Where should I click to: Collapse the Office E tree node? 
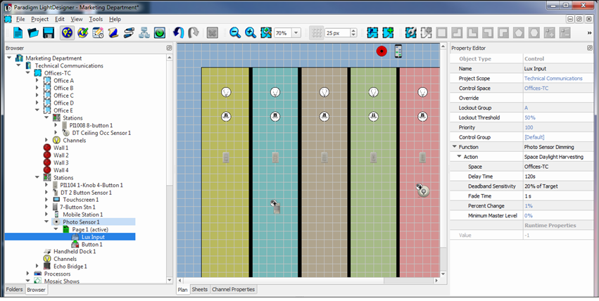pyautogui.click(x=37, y=110)
